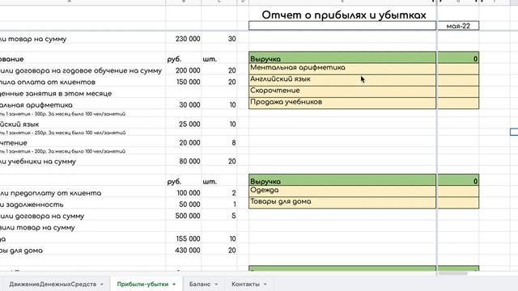Switch to the ДвижениеДенежныхСредств sheet tab
518x291 pixels.
(x=53, y=284)
